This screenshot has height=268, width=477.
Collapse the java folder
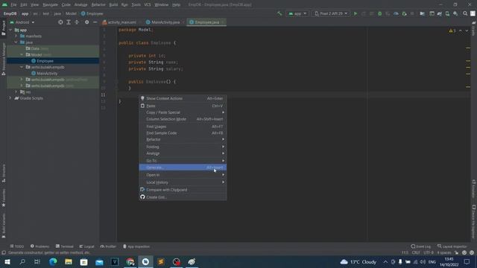click(x=16, y=42)
